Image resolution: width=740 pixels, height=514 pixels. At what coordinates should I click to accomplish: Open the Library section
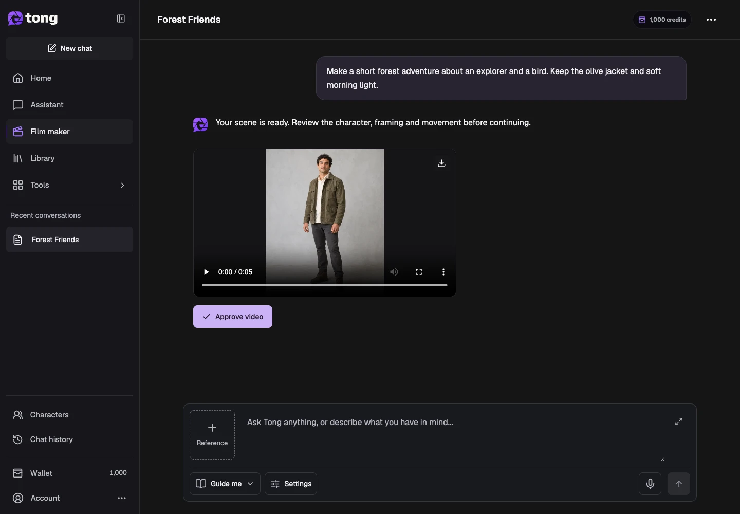pyautogui.click(x=70, y=158)
